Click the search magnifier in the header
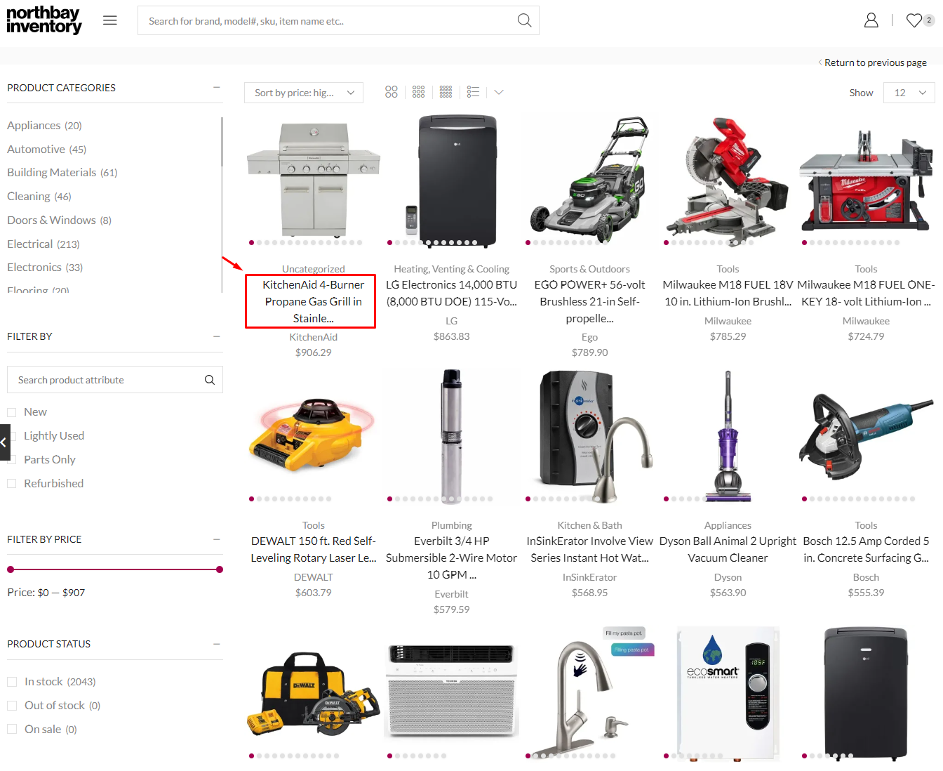Screen dimensions: 943x771 pyautogui.click(x=524, y=20)
